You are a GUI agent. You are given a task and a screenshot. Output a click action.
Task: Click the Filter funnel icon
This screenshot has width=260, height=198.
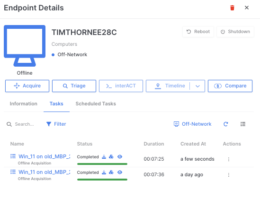(x=49, y=124)
